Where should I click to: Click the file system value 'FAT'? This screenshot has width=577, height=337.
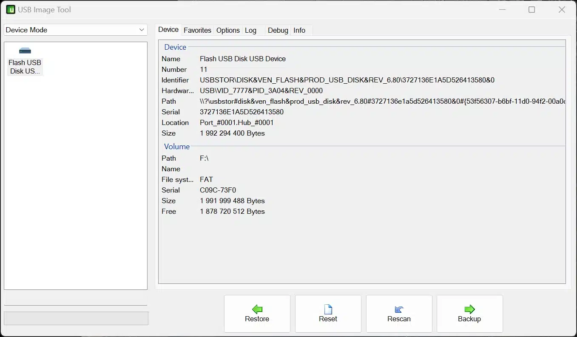(x=206, y=179)
